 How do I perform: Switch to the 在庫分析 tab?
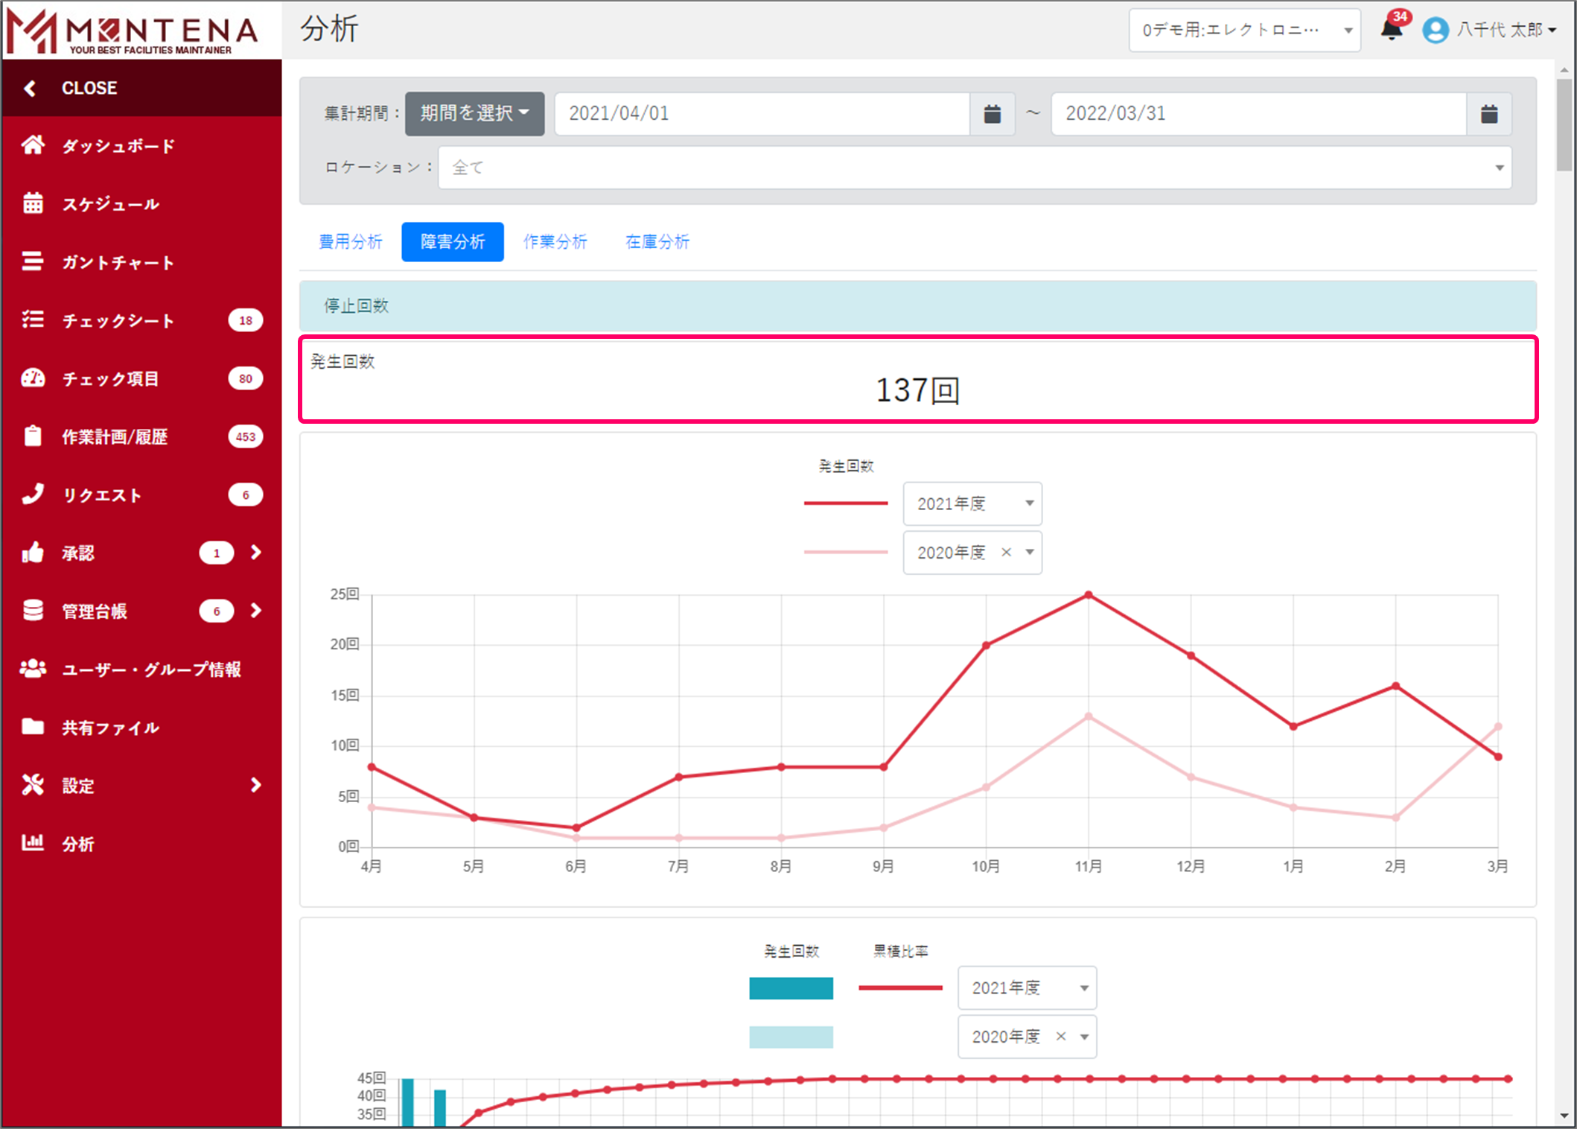click(657, 242)
